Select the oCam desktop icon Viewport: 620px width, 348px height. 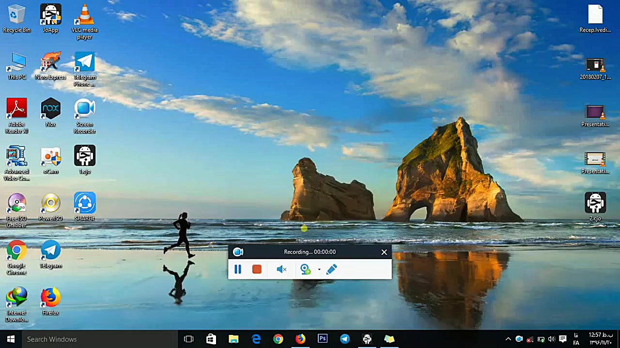pos(50,160)
